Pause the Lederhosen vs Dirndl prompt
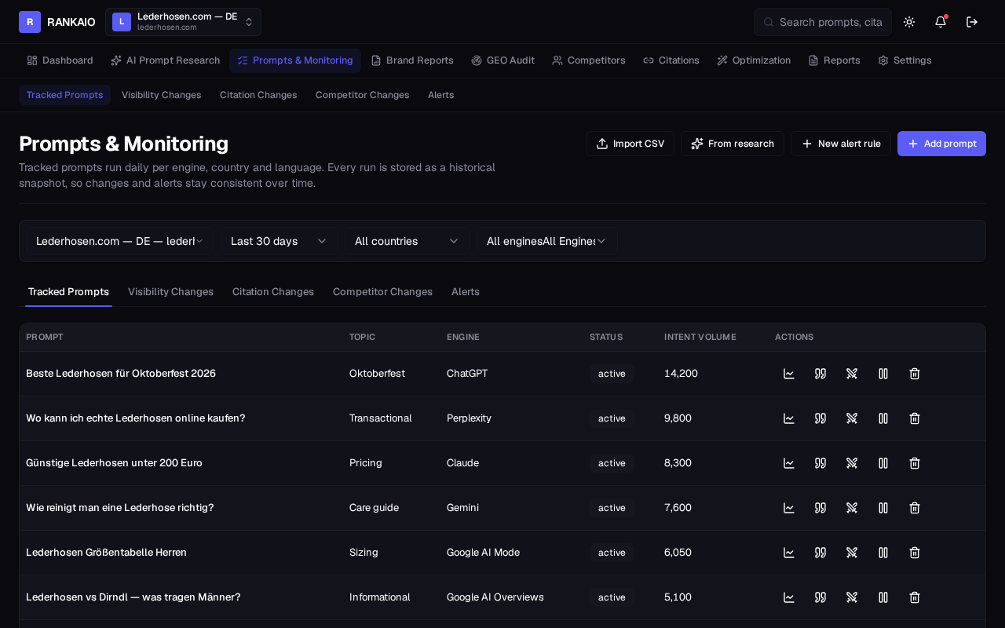 pyautogui.click(x=883, y=597)
